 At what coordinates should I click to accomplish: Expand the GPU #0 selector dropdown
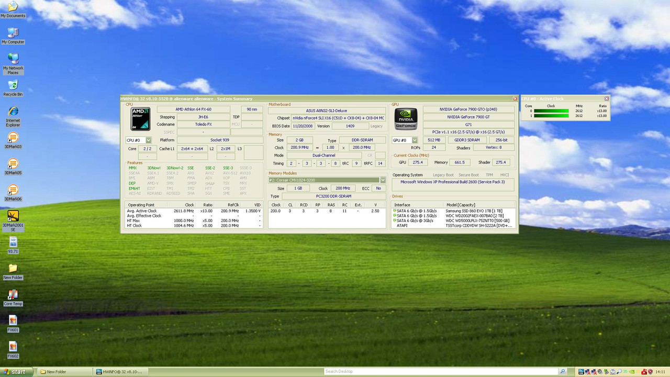point(415,140)
